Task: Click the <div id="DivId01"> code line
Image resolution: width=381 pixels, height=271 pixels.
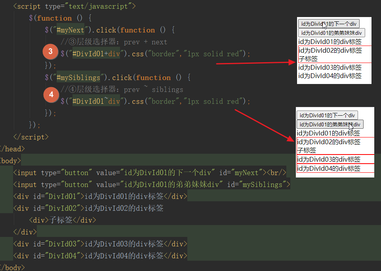Action: point(100,197)
